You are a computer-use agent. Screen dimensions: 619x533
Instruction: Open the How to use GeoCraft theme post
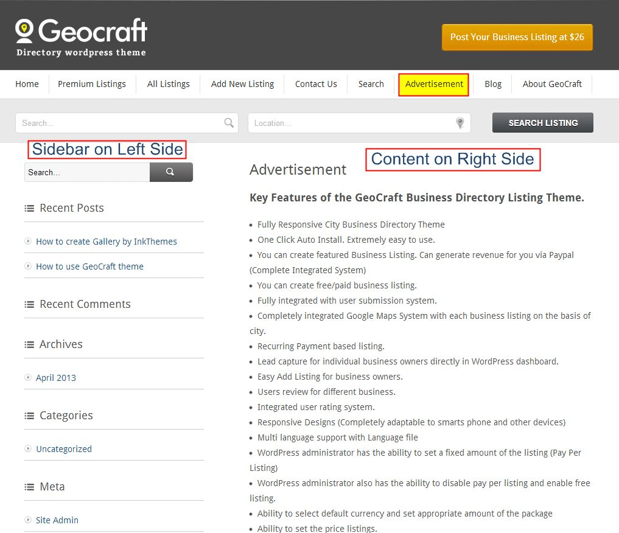90,266
